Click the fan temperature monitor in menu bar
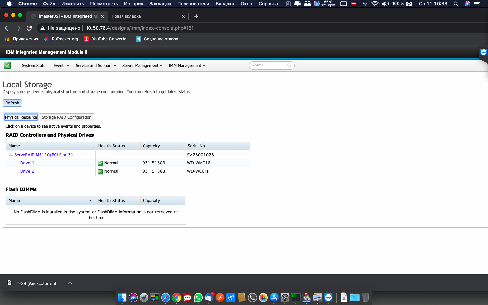Viewport: 488px width, 305px height. (x=325, y=4)
